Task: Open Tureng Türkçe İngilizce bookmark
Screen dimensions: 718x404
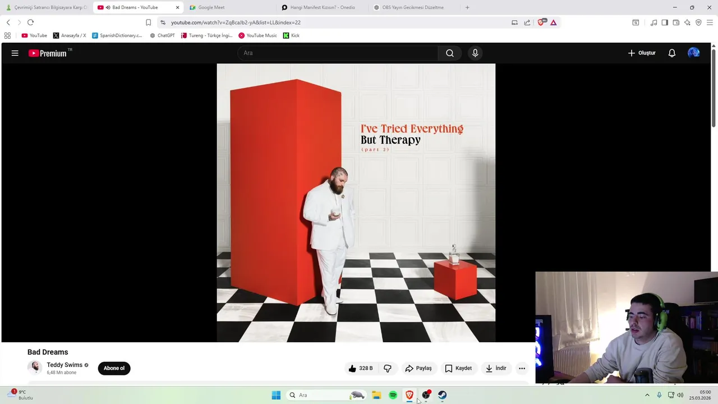Action: click(206, 35)
